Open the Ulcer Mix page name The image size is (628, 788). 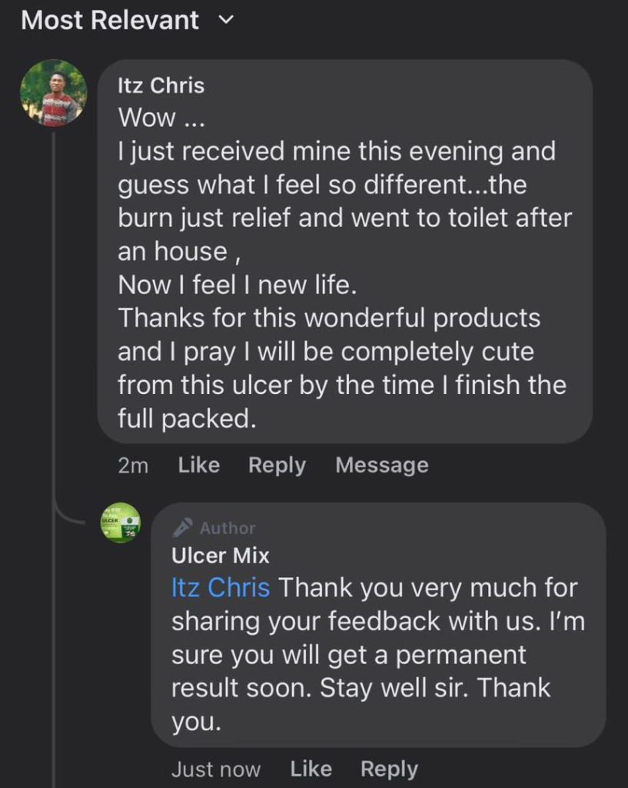tap(221, 554)
